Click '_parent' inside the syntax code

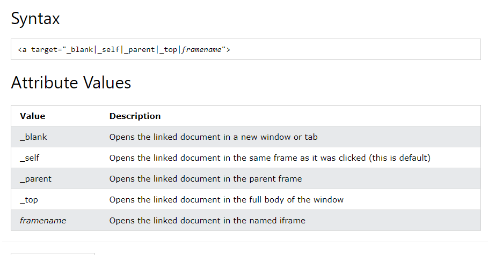click(x=140, y=50)
